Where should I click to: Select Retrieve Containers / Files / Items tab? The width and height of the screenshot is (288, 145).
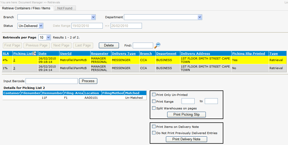click(26, 8)
